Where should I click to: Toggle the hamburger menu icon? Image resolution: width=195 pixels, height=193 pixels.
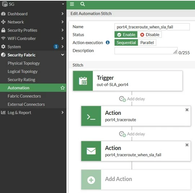click(x=72, y=4)
